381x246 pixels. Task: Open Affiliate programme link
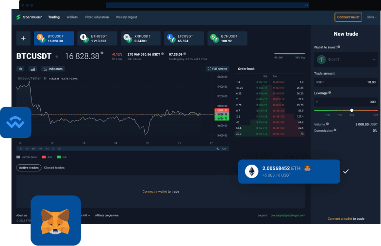point(107,215)
